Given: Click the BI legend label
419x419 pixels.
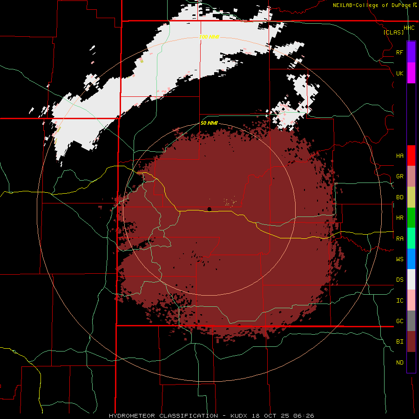Looking at the screenshot, I should click(399, 342).
